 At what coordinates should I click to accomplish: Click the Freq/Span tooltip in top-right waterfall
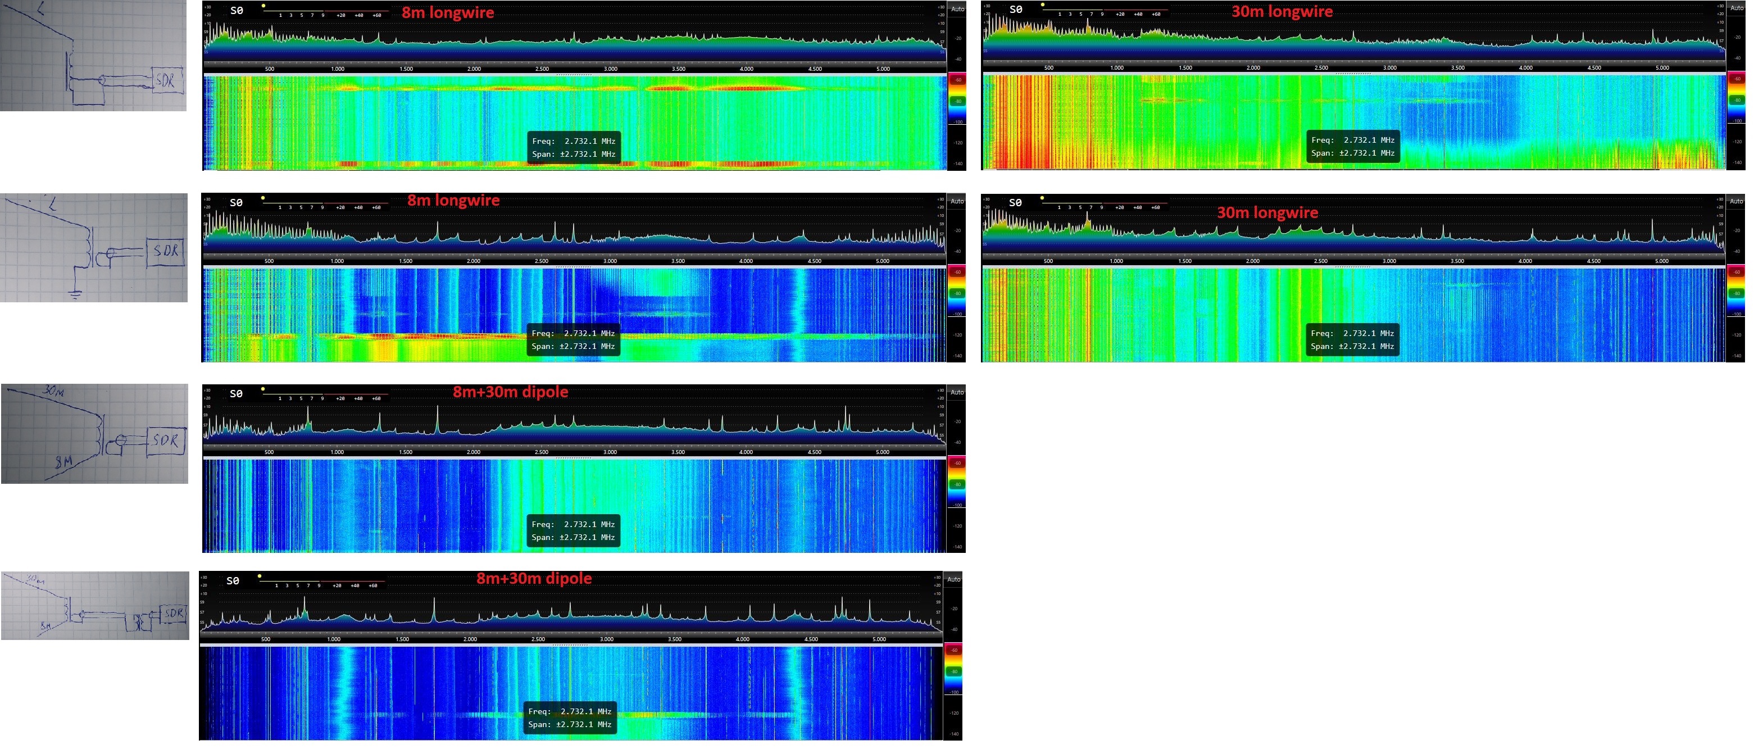coord(1352,147)
